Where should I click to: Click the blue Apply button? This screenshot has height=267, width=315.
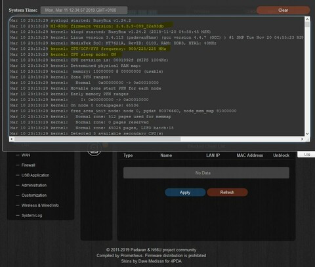click(185, 192)
